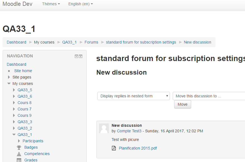Screen dimensions: 245x162
Task: Click the post date 'Sunday, 16 April 2017'
Action: point(164,131)
